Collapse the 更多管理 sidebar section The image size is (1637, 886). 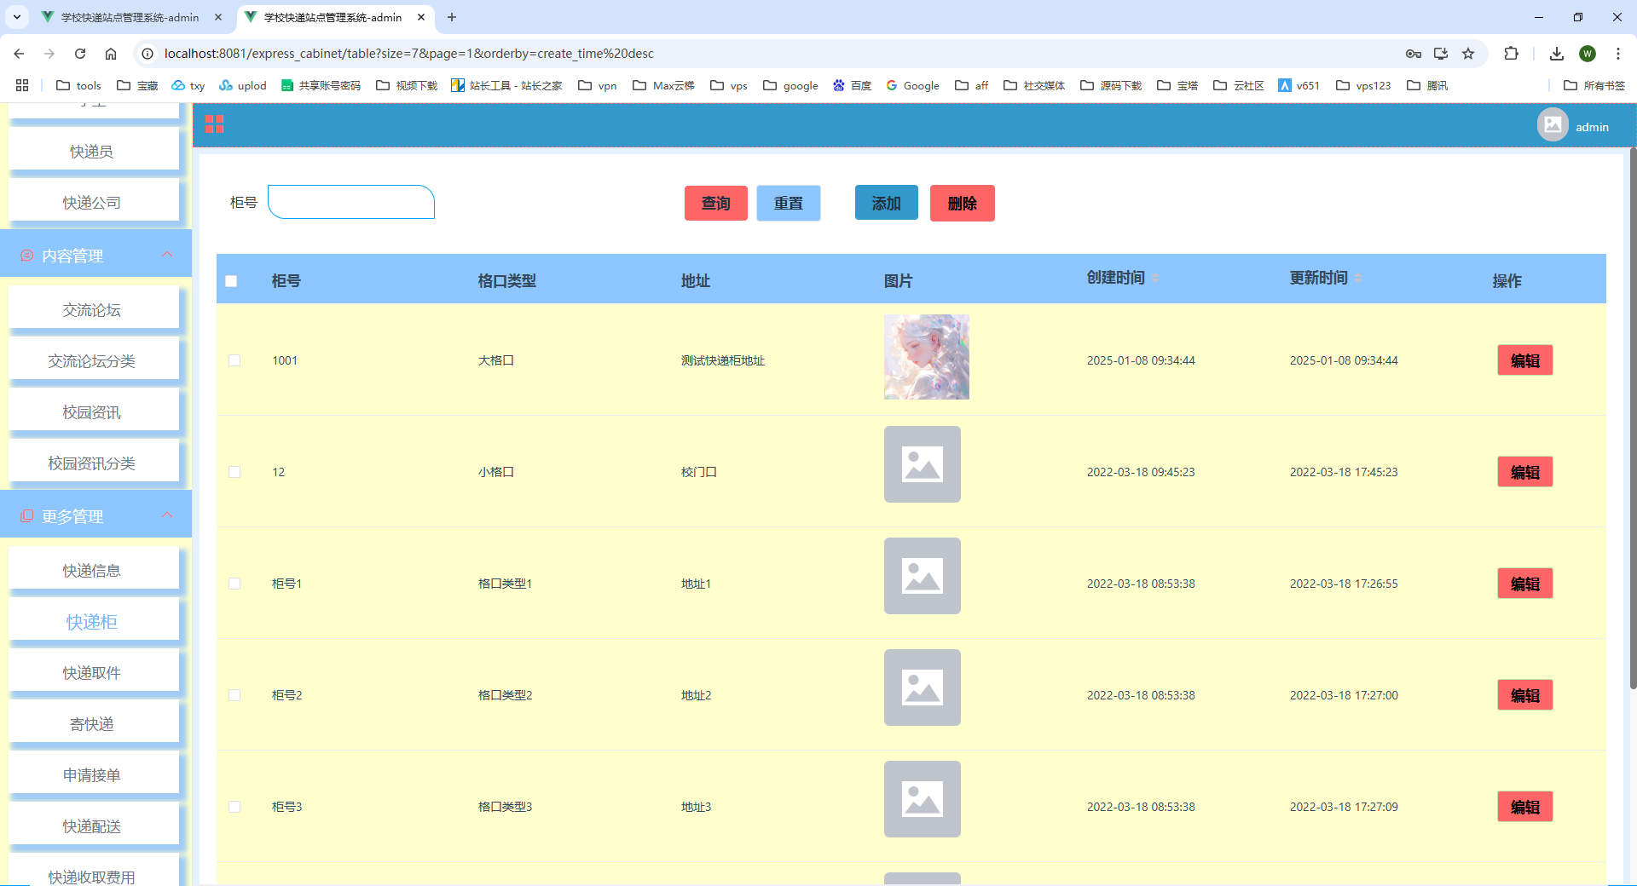(x=95, y=515)
